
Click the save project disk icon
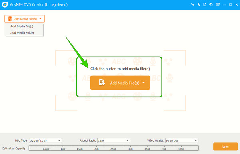tap(205, 4)
